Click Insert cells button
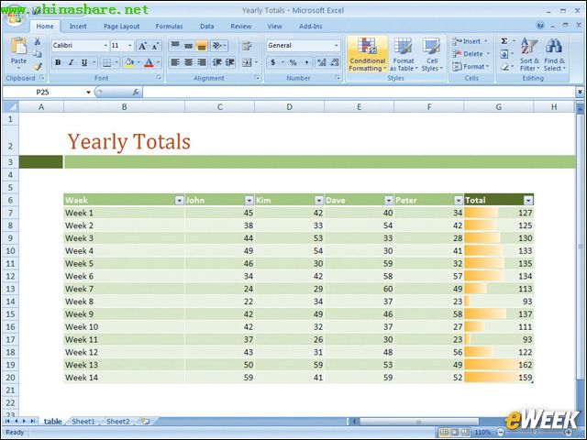Image resolution: width=587 pixels, height=440 pixels. tap(471, 41)
